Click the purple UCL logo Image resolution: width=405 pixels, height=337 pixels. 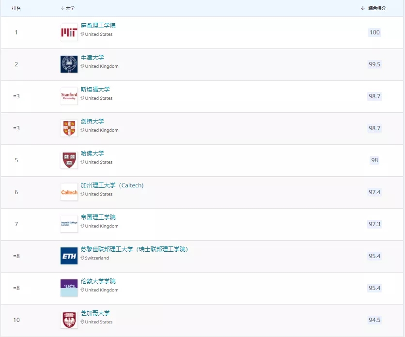tap(69, 288)
